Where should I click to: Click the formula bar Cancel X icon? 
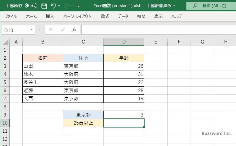(51, 30)
